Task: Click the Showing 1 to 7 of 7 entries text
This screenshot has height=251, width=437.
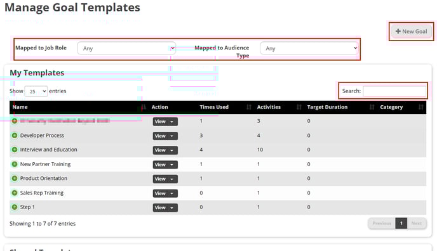Action: 43,224
